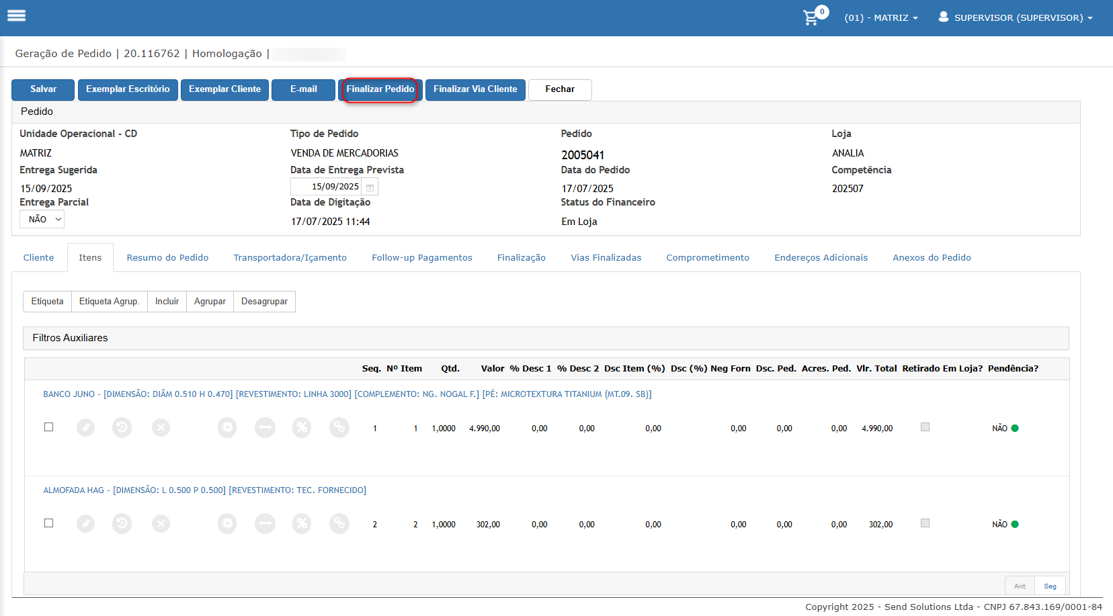This screenshot has height=616, width=1113.
Task: Click the edit pencil icon for BANCO JUNO
Action: point(85,427)
